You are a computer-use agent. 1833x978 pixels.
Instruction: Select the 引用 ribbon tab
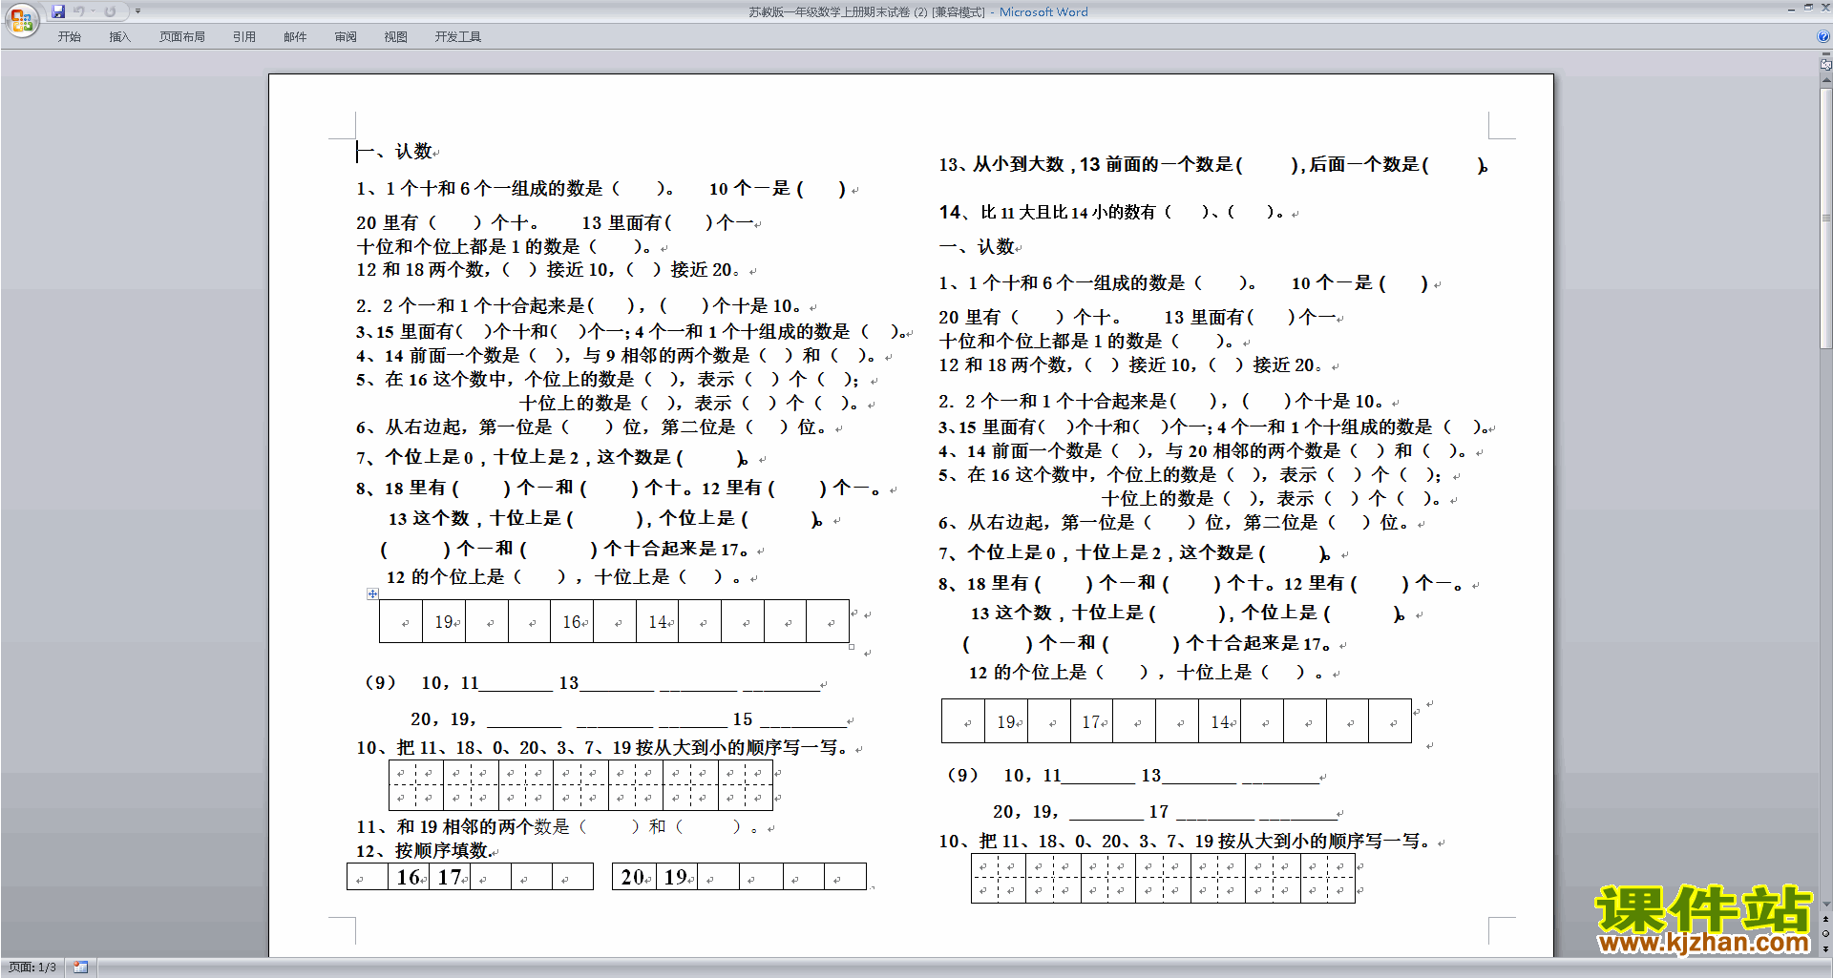(x=244, y=37)
